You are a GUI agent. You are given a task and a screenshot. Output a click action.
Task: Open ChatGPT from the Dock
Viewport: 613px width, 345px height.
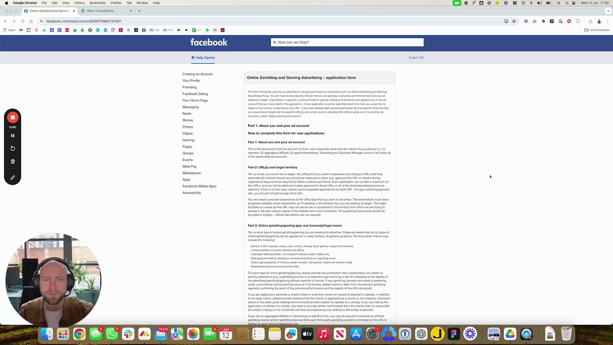tap(421, 334)
